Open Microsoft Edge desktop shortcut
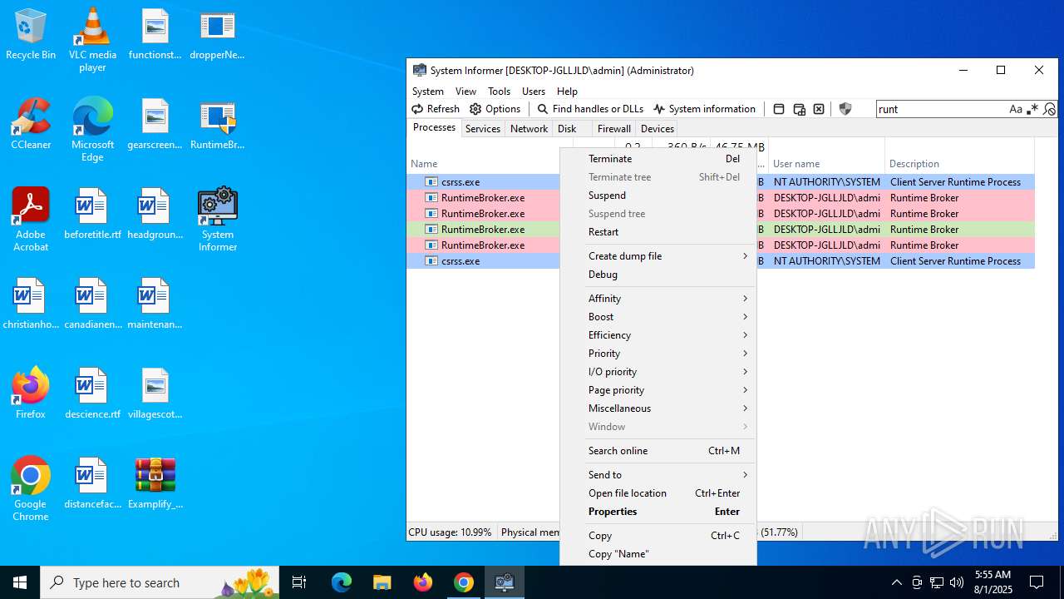The width and height of the screenshot is (1064, 599). [x=92, y=130]
